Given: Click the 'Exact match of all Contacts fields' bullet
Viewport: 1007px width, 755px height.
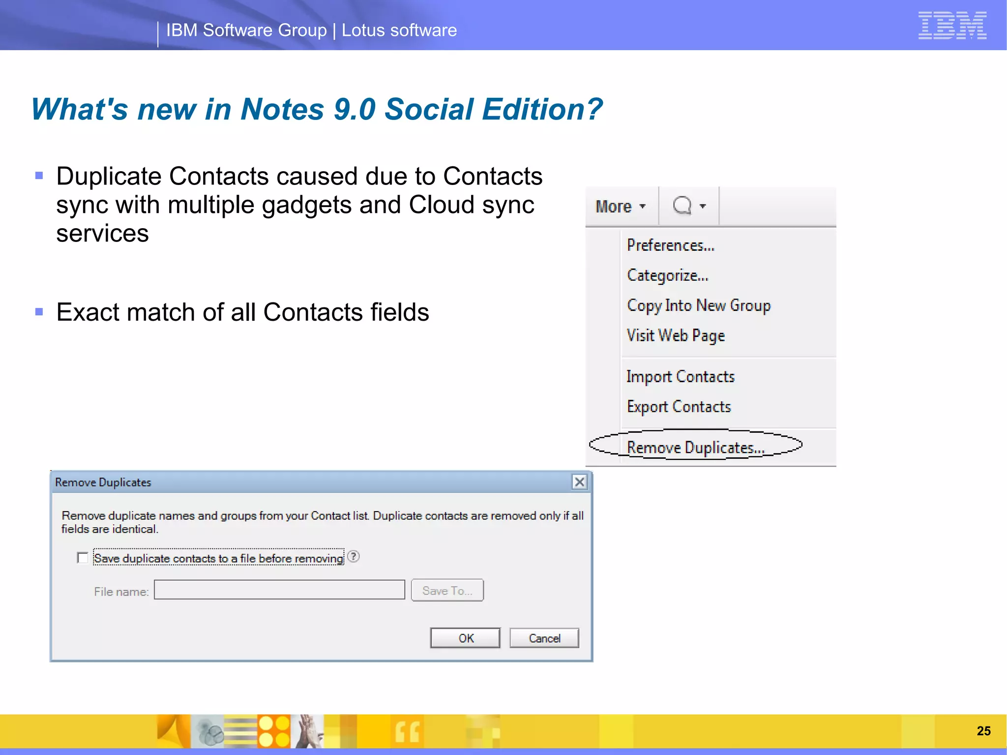Looking at the screenshot, I should (x=242, y=312).
